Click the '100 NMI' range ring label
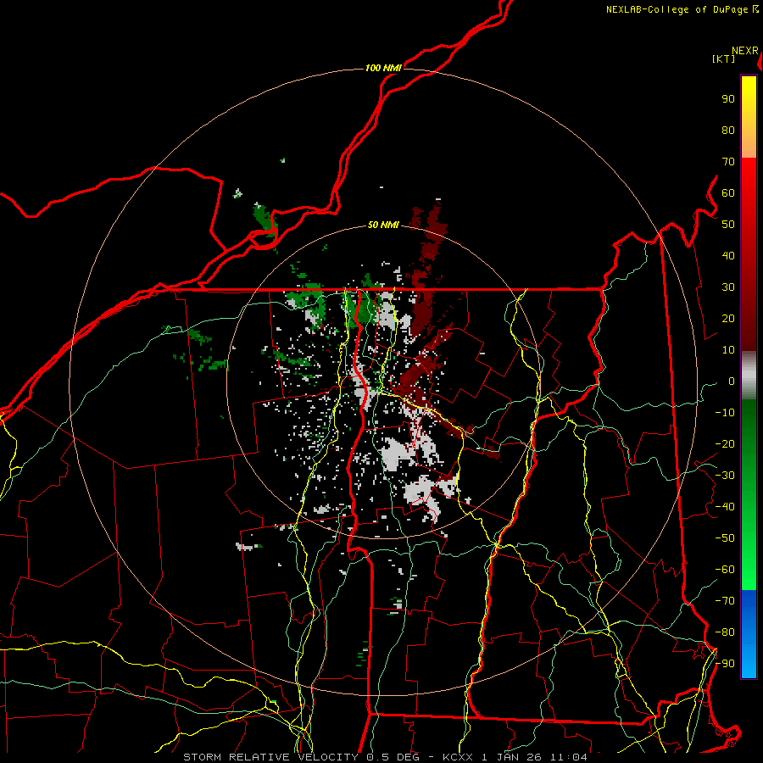Screen dimensions: 763x763 (x=383, y=68)
